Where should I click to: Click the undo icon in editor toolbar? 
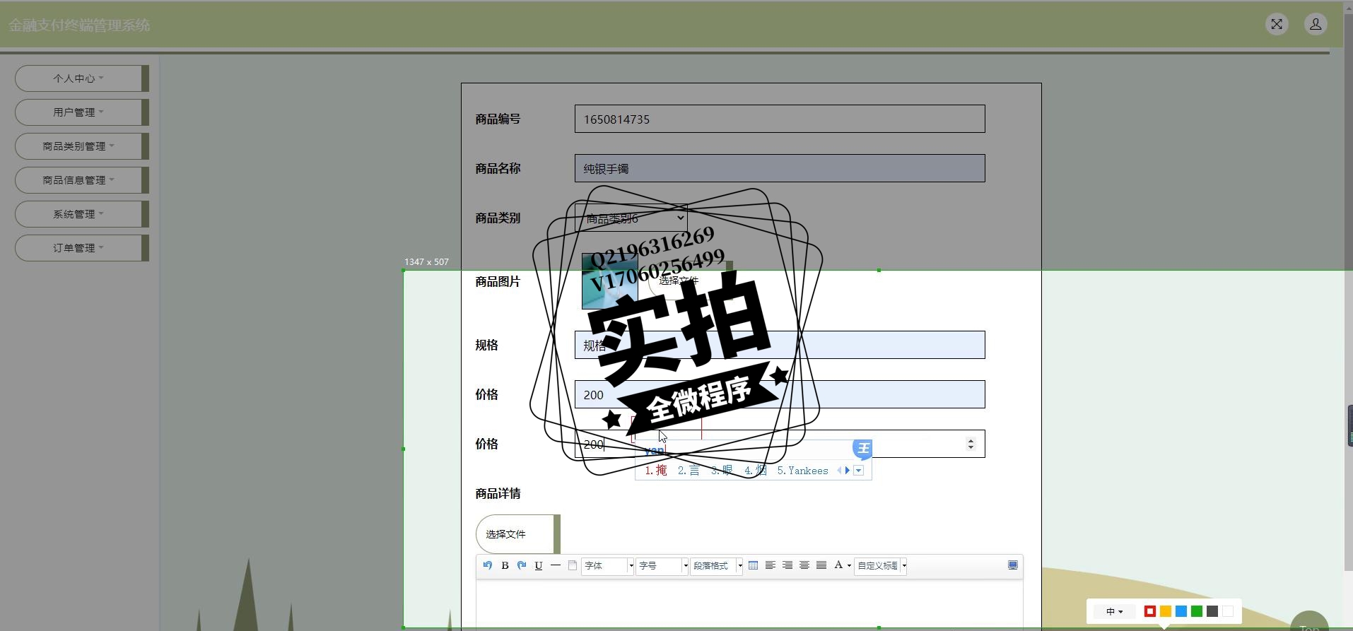[488, 565]
